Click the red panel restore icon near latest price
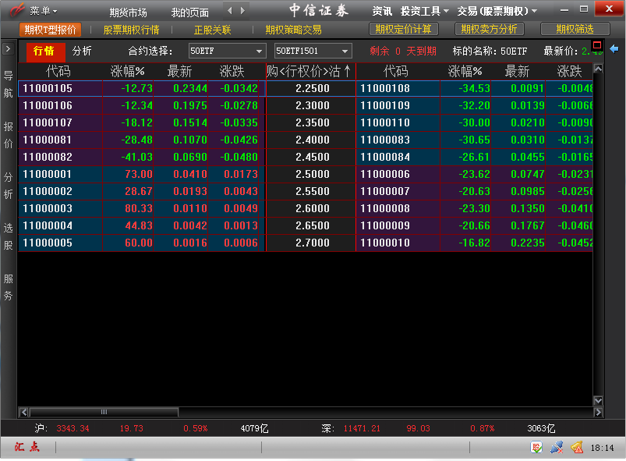Viewport: 626px width, 461px height. click(597, 45)
